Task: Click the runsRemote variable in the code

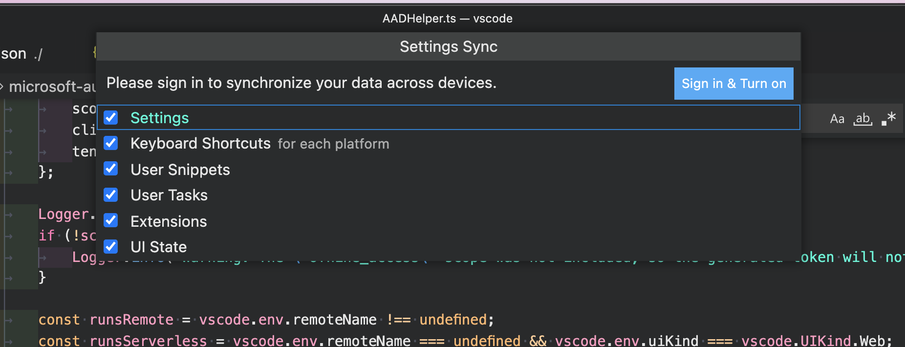Action: [130, 319]
